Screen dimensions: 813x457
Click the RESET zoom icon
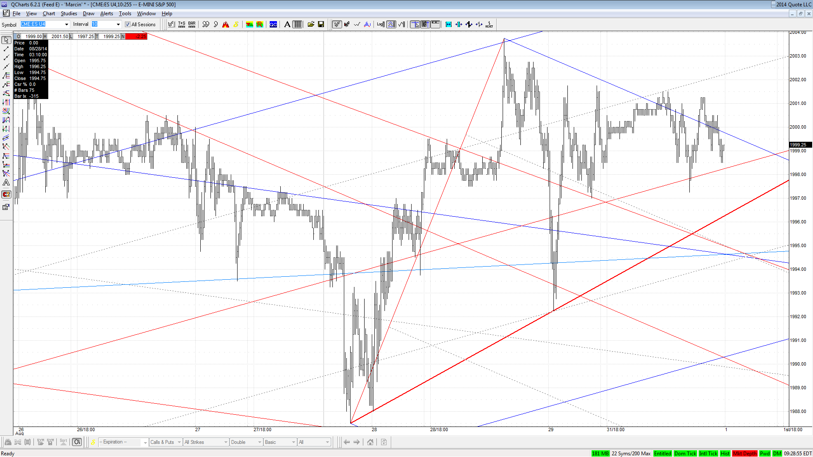[489, 25]
